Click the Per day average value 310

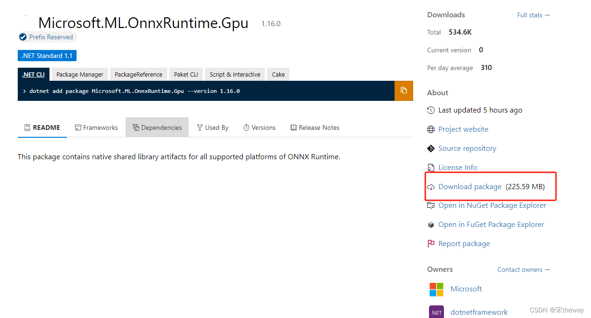point(486,68)
